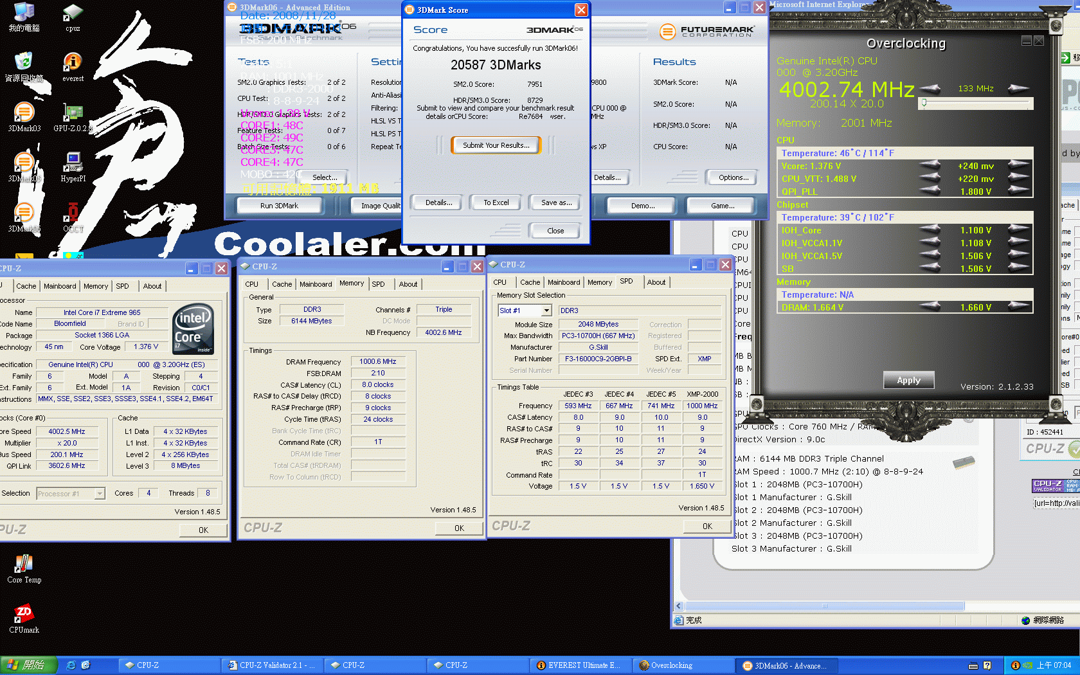Launch the 3DMark03 desktop icon
1080x675 pixels.
tap(24, 117)
